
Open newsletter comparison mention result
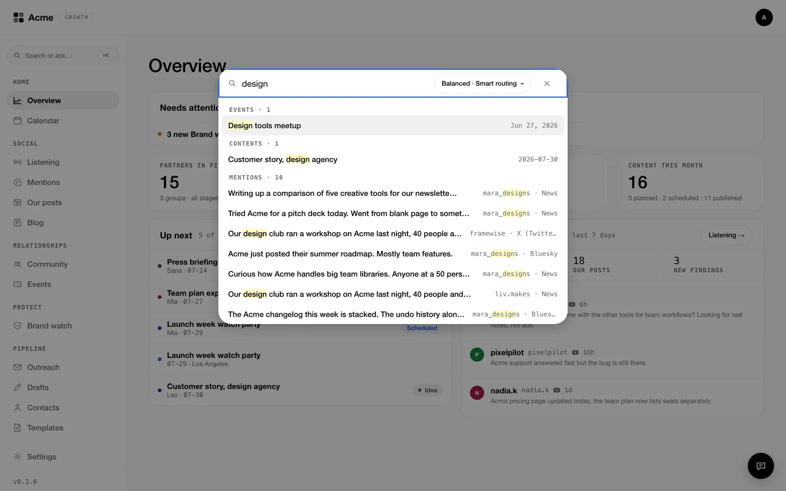[x=393, y=193]
